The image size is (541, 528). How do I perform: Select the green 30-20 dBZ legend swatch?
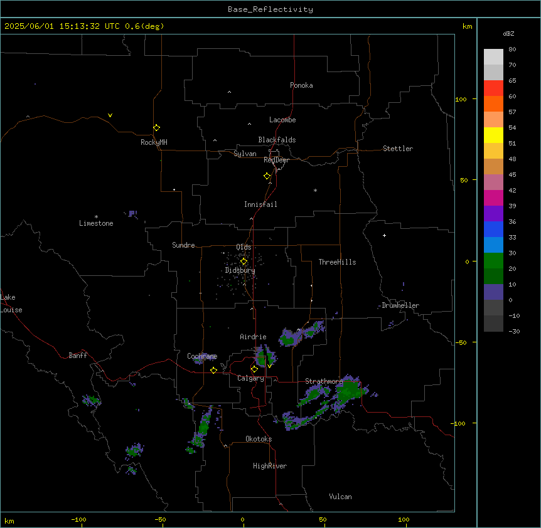point(493,261)
